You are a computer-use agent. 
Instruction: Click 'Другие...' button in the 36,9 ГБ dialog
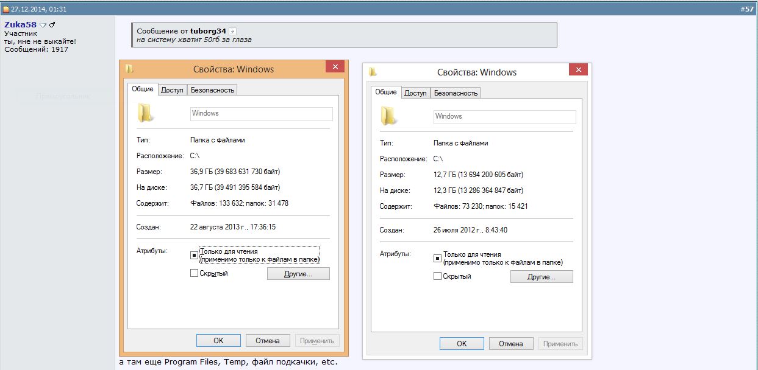[298, 274]
